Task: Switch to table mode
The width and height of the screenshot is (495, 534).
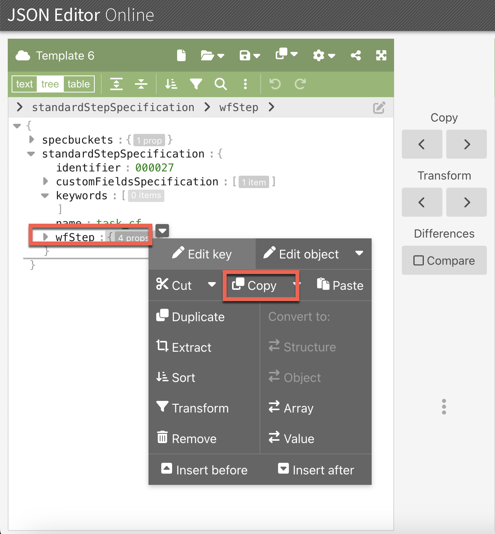Action: click(79, 84)
